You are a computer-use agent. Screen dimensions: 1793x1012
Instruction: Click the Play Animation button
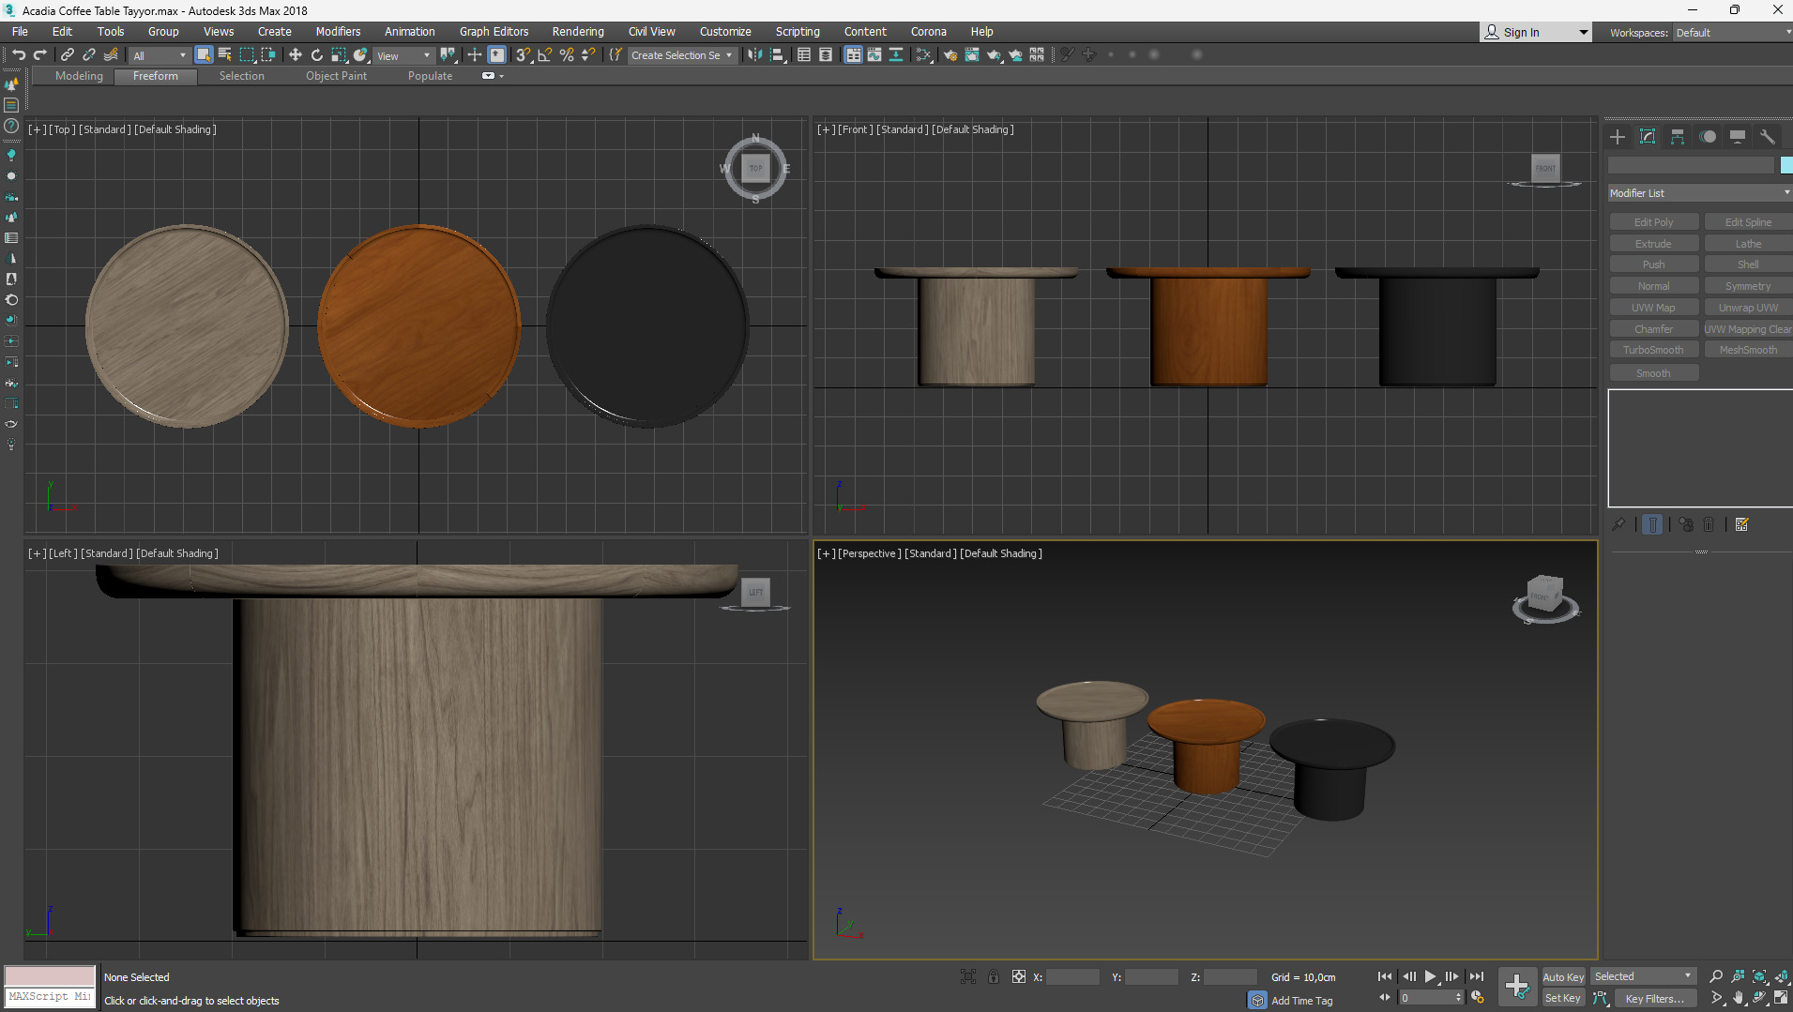pos(1430,976)
